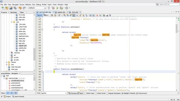Screen dimensions: 180x101
Task: Switch to the Files panel tab
Action: (x=22, y=12)
